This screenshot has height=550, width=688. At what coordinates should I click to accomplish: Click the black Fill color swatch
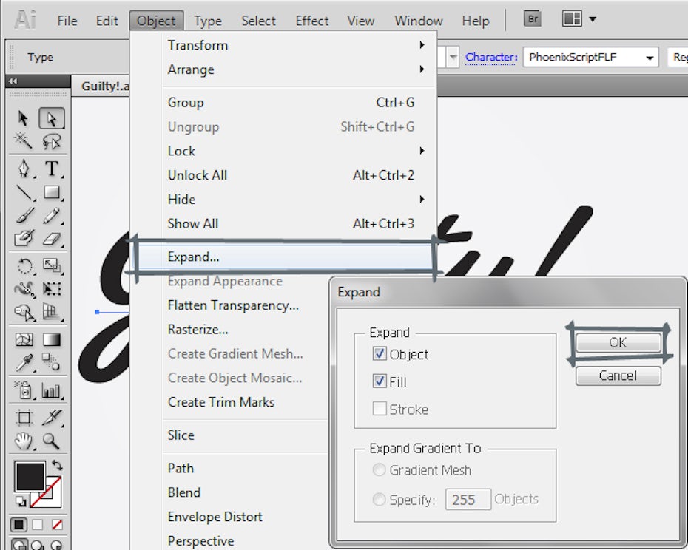coord(30,476)
